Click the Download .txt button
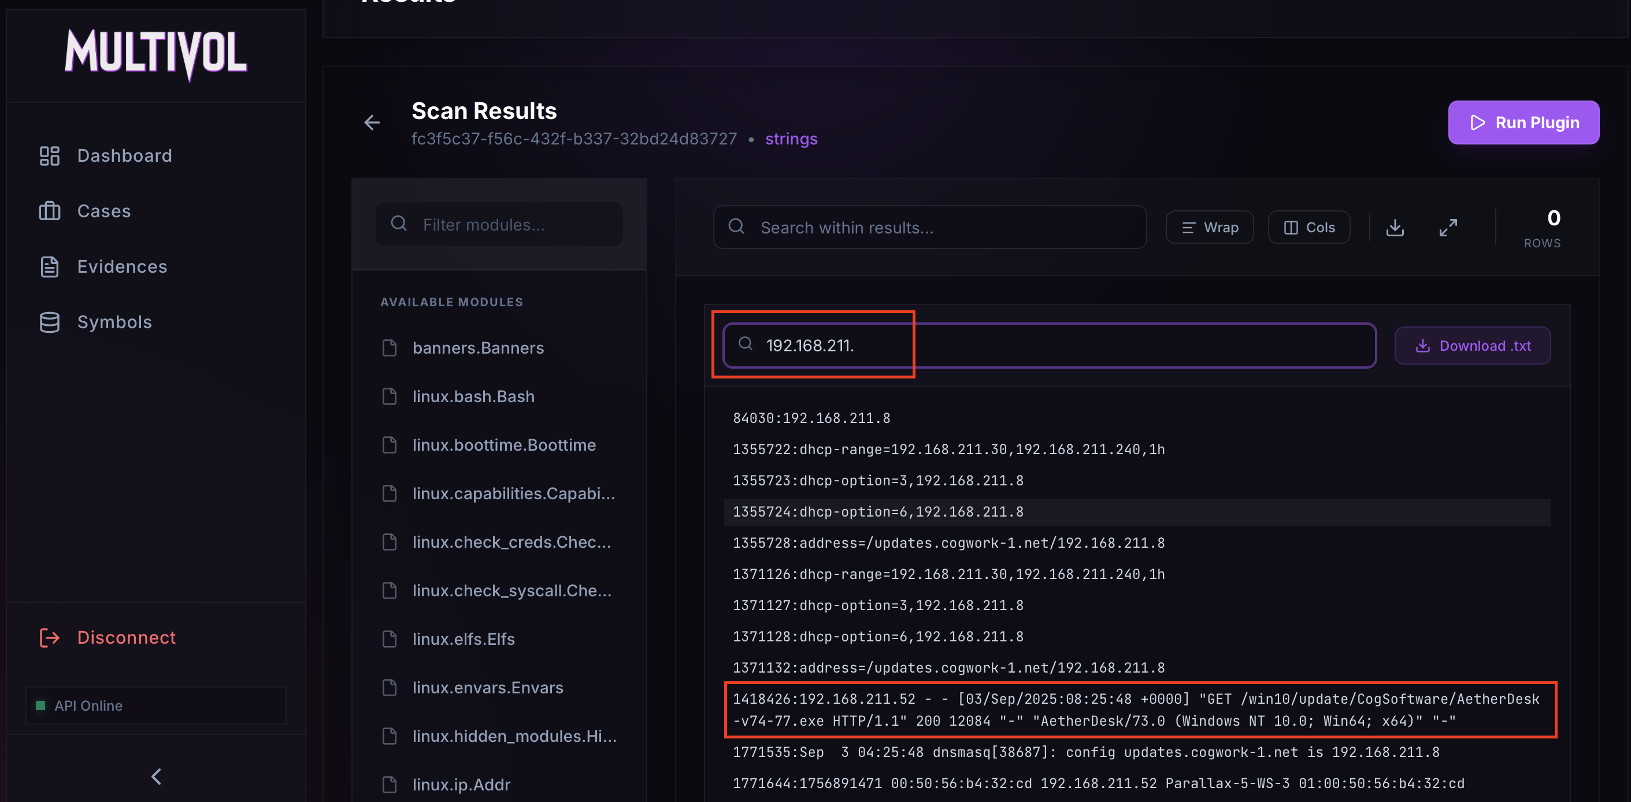This screenshot has width=1631, height=802. click(x=1472, y=346)
